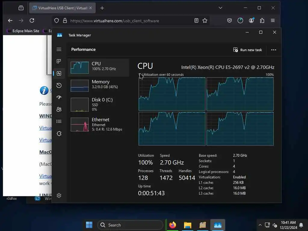This screenshot has height=231, width=308.
Task: Open Details page in Task Manager sidebar
Action: click(59, 122)
